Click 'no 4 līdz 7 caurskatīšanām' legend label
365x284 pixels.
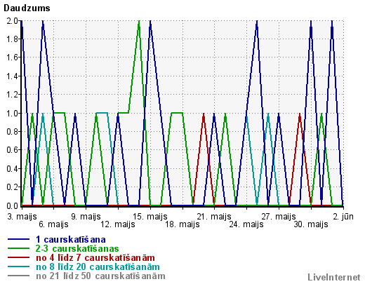(x=95, y=257)
